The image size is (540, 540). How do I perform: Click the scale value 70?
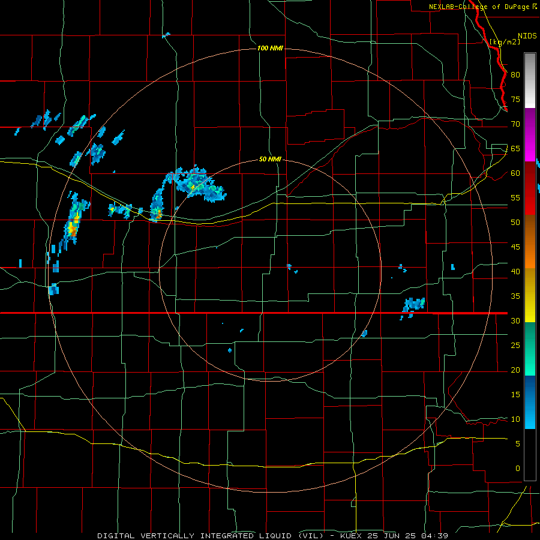(x=515, y=124)
